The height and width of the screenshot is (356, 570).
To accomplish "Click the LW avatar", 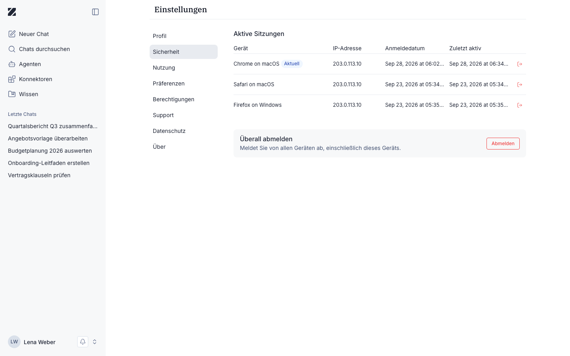I will 14,342.
